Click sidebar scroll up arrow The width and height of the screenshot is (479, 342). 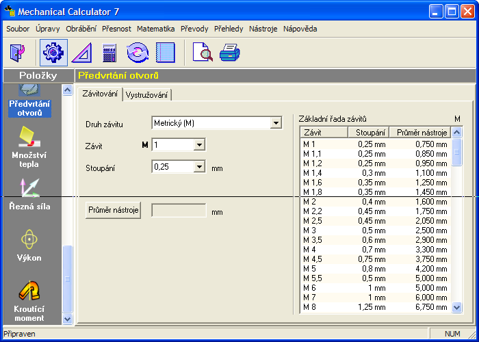[67, 90]
